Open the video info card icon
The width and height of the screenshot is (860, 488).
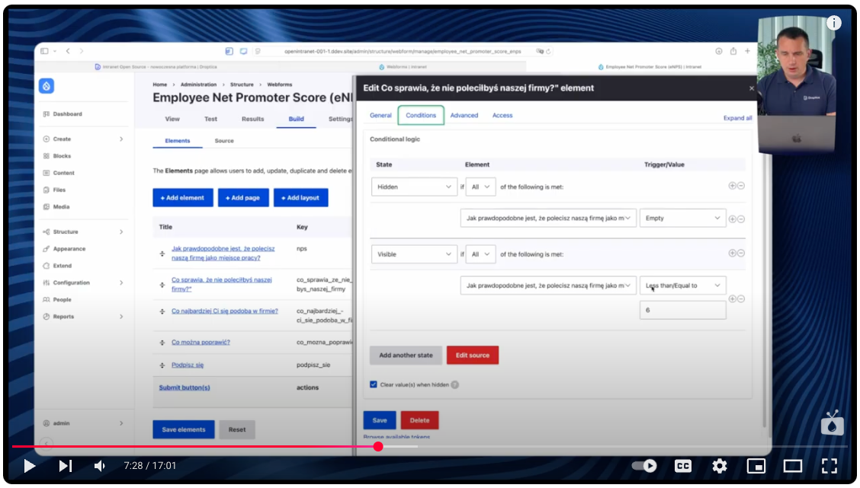pyautogui.click(x=833, y=23)
